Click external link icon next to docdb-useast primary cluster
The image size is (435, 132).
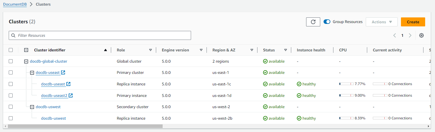(63, 72)
